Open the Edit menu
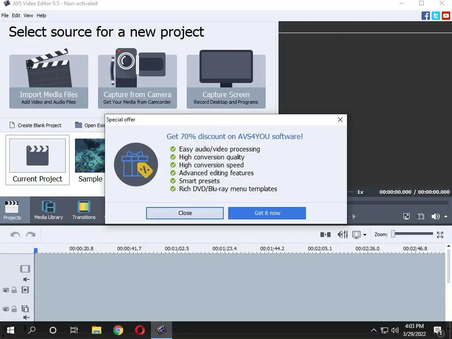 pyautogui.click(x=16, y=15)
